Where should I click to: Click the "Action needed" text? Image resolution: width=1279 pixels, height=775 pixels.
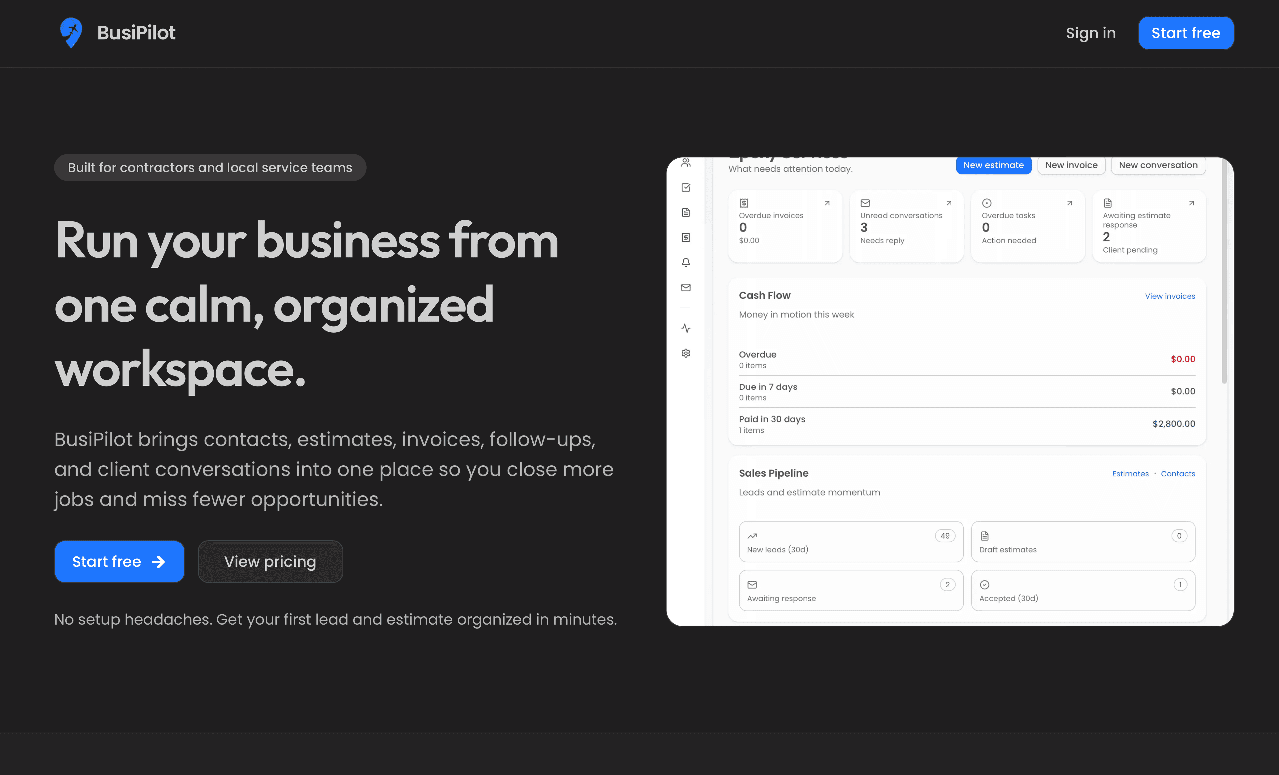[1009, 240]
